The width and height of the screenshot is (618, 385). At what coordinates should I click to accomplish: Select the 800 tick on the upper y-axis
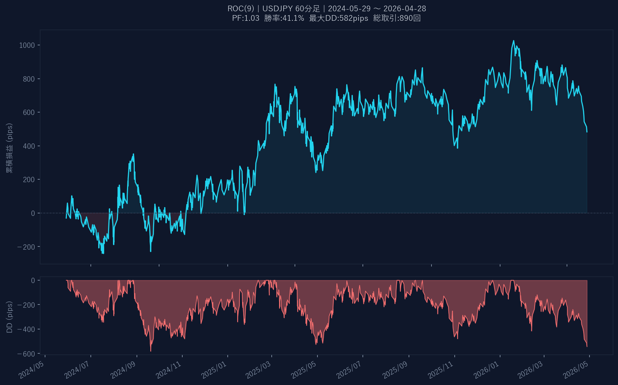coord(29,79)
